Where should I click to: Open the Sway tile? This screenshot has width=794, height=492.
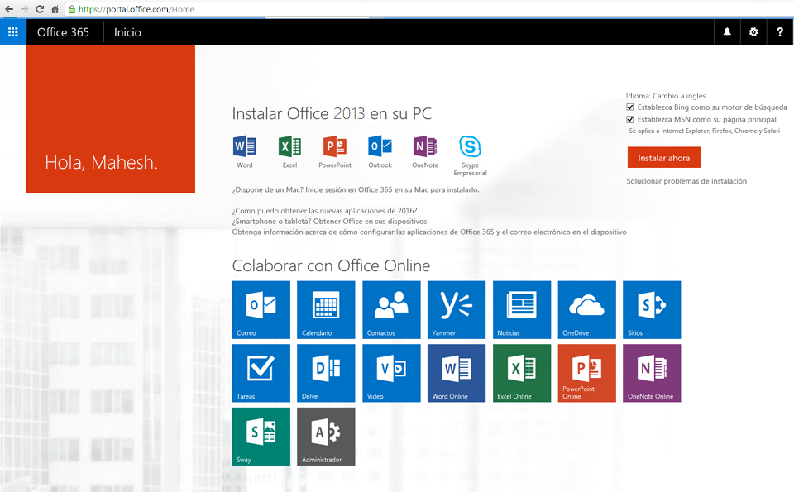coord(261,437)
